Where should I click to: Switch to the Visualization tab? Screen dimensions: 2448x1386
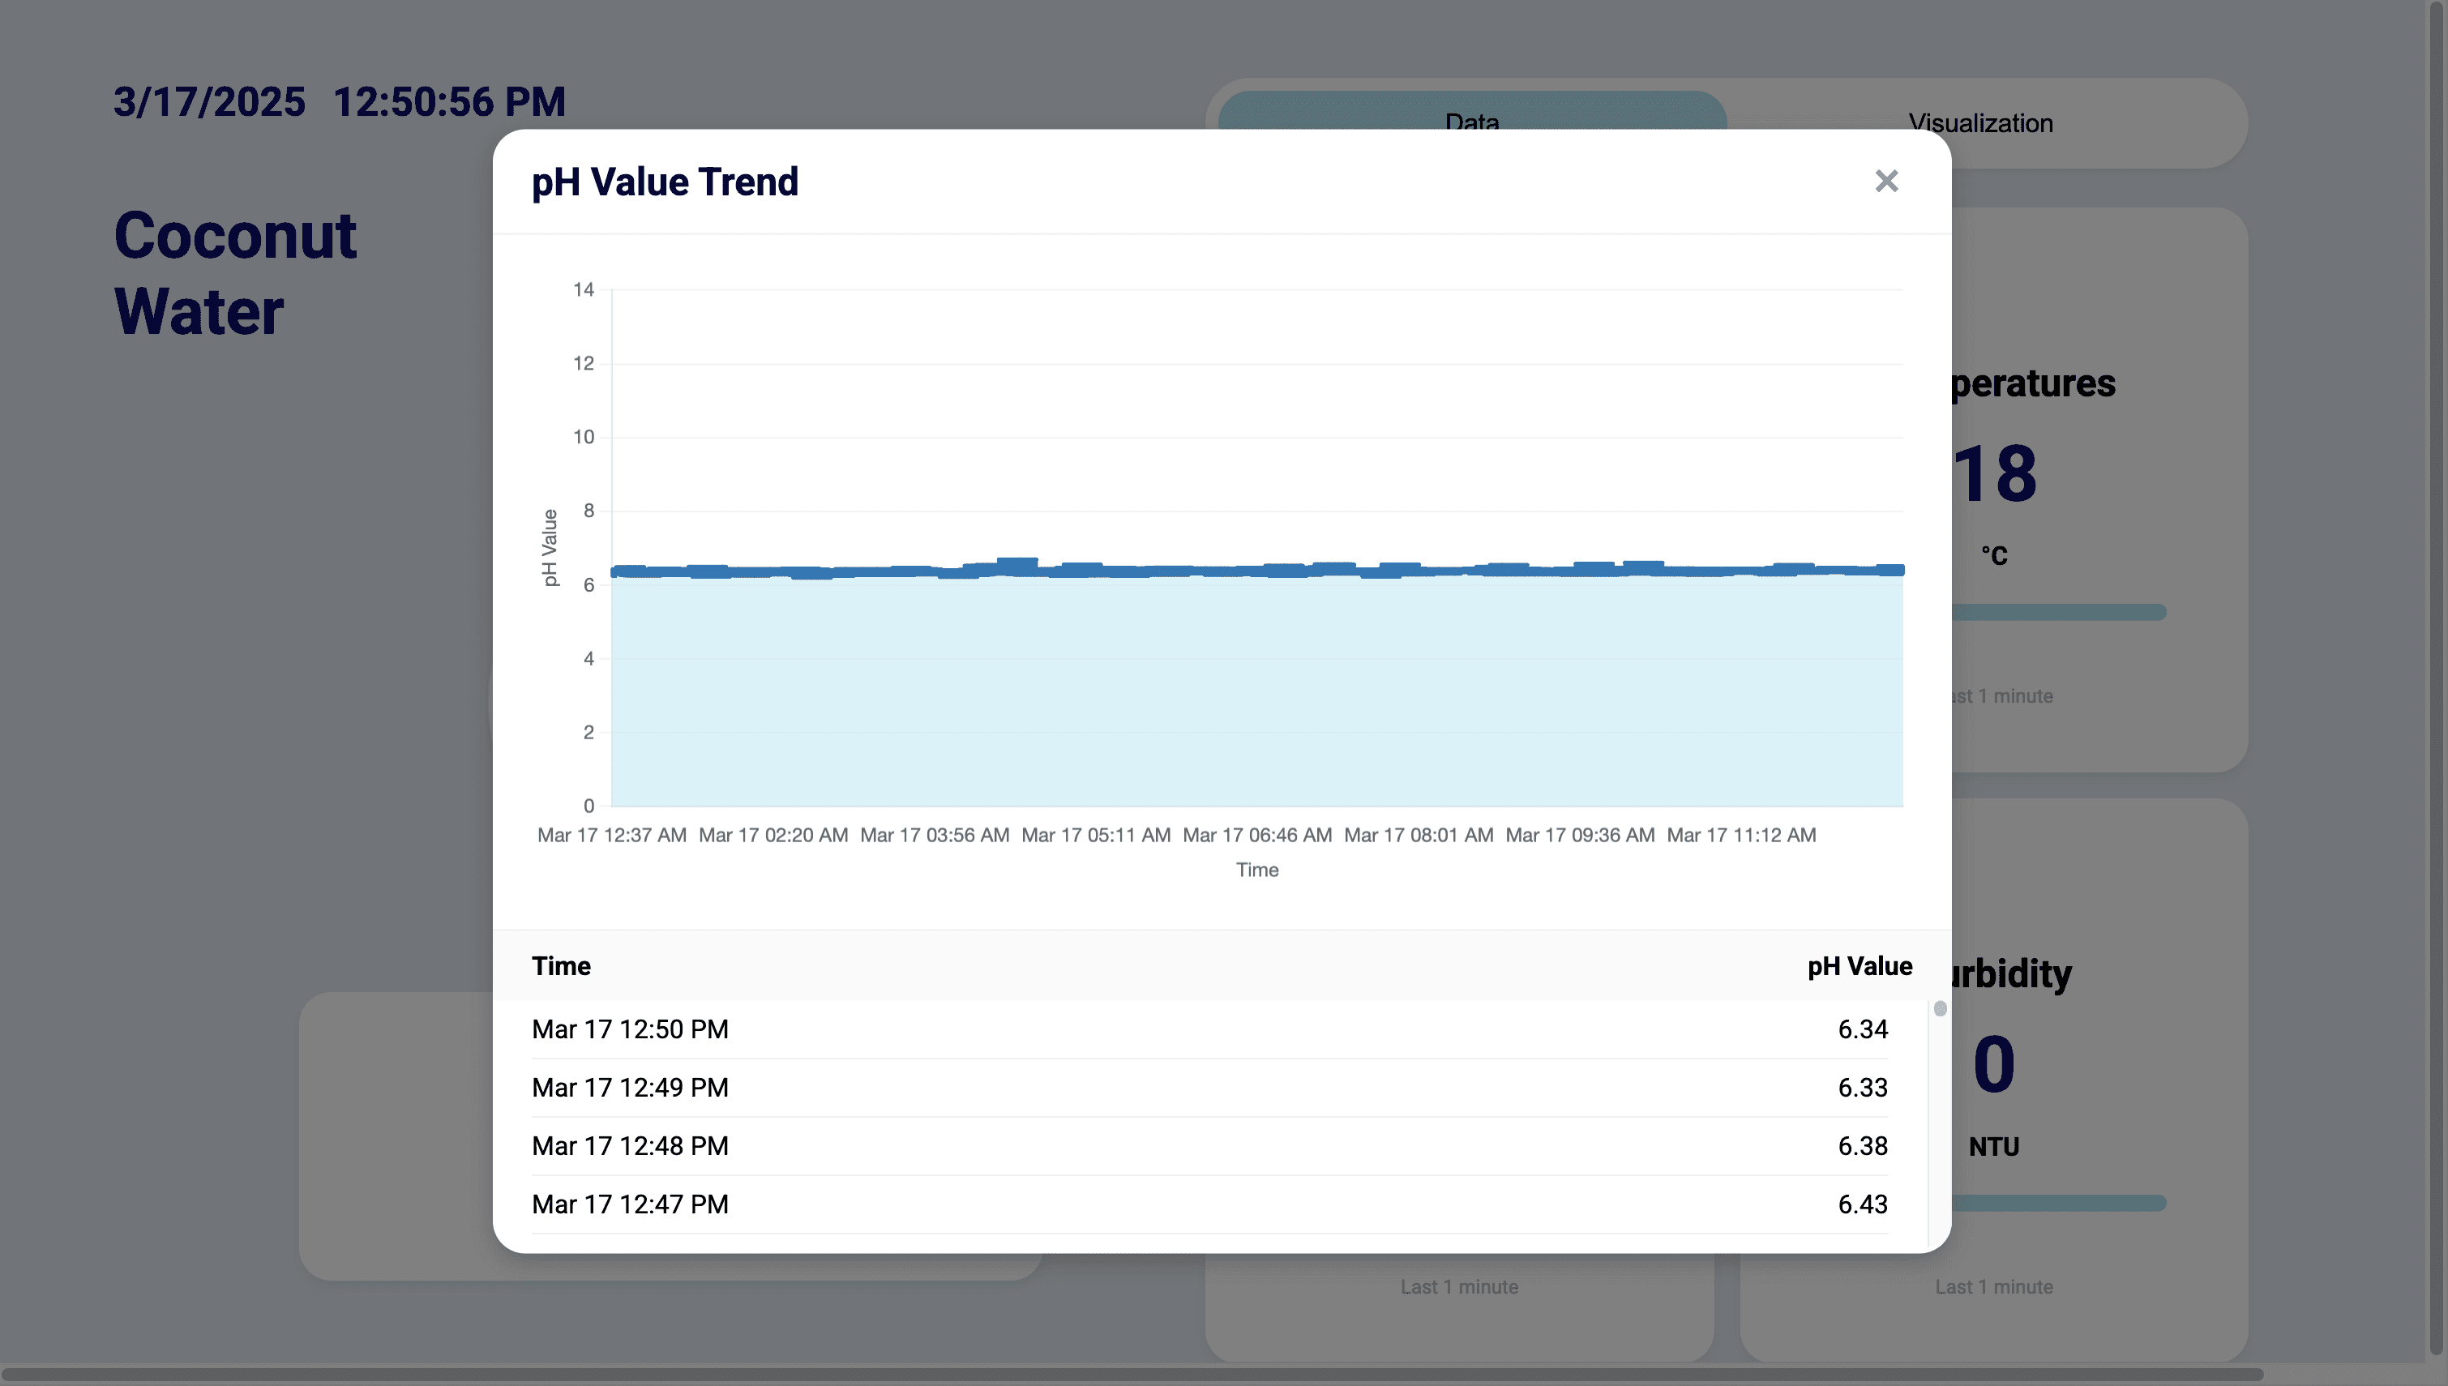point(1979,123)
